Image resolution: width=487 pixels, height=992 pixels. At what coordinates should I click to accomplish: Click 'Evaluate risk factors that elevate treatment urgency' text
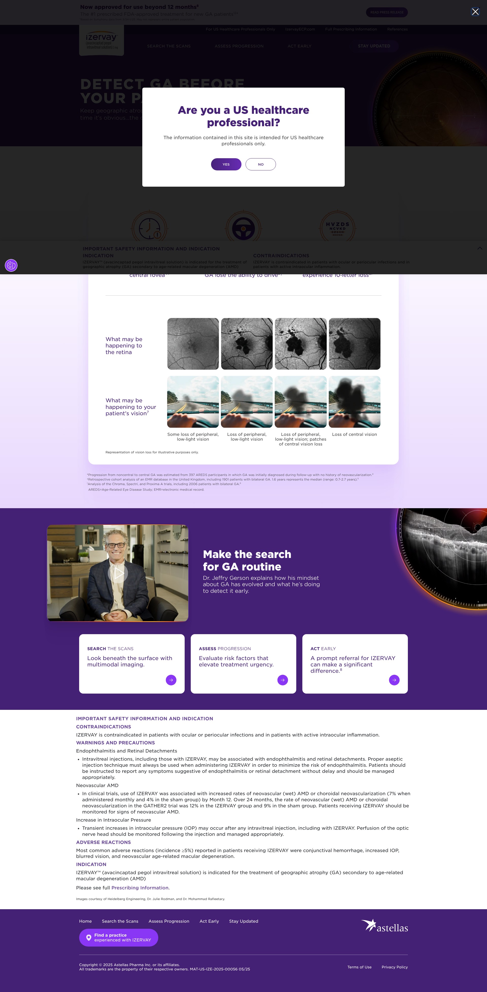click(x=236, y=661)
